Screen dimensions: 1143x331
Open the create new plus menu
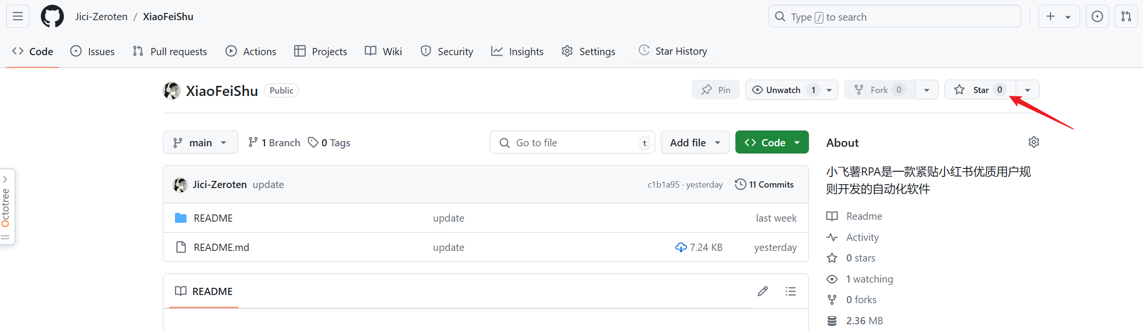[1059, 16]
